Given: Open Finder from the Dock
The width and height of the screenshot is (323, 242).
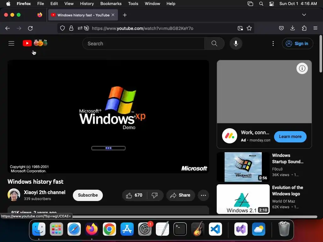Looking at the screenshot, I should point(39,229).
